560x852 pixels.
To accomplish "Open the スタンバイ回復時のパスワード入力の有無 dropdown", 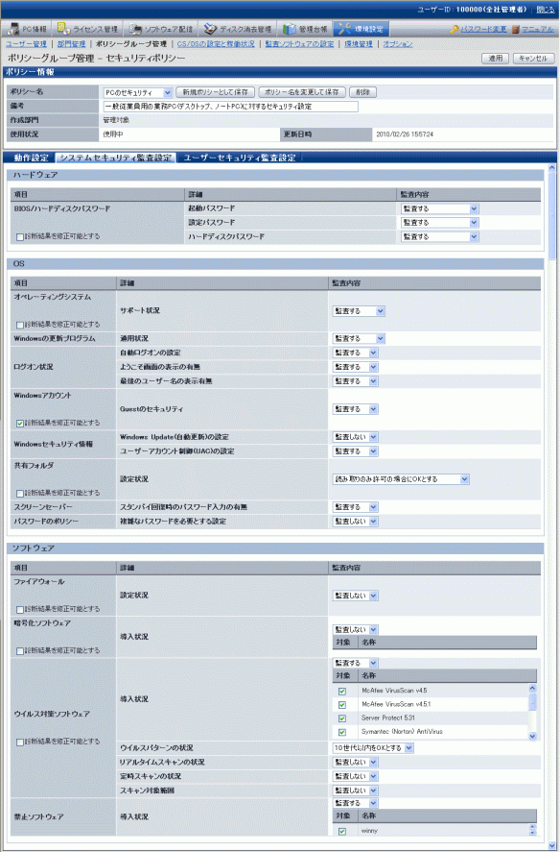I will point(355,507).
